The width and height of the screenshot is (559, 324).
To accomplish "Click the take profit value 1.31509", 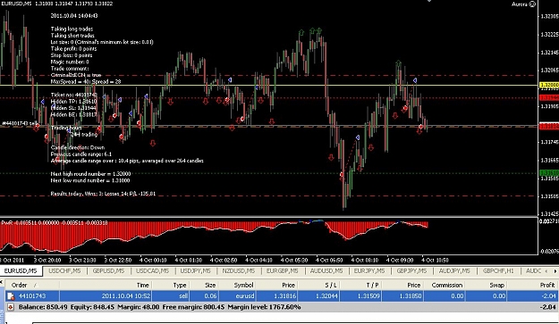I will coord(368,296).
